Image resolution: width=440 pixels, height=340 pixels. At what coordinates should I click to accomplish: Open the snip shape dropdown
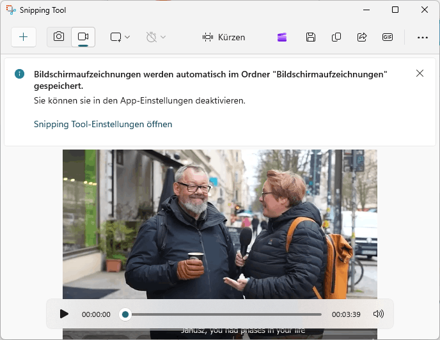pyautogui.click(x=120, y=37)
